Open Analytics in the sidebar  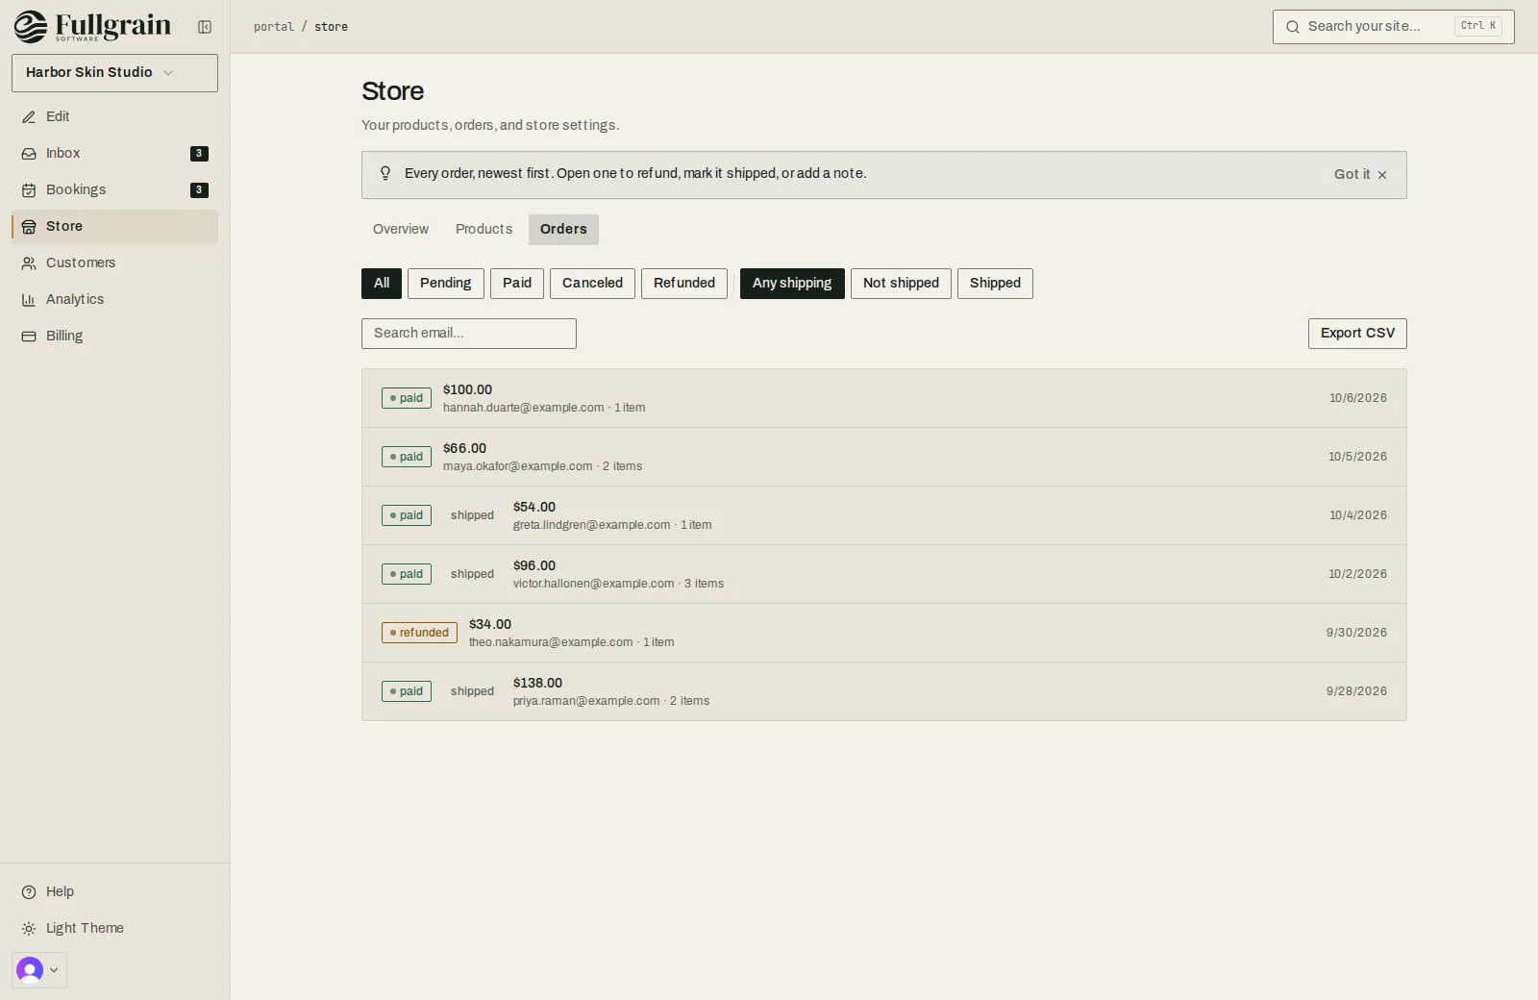coord(114,300)
